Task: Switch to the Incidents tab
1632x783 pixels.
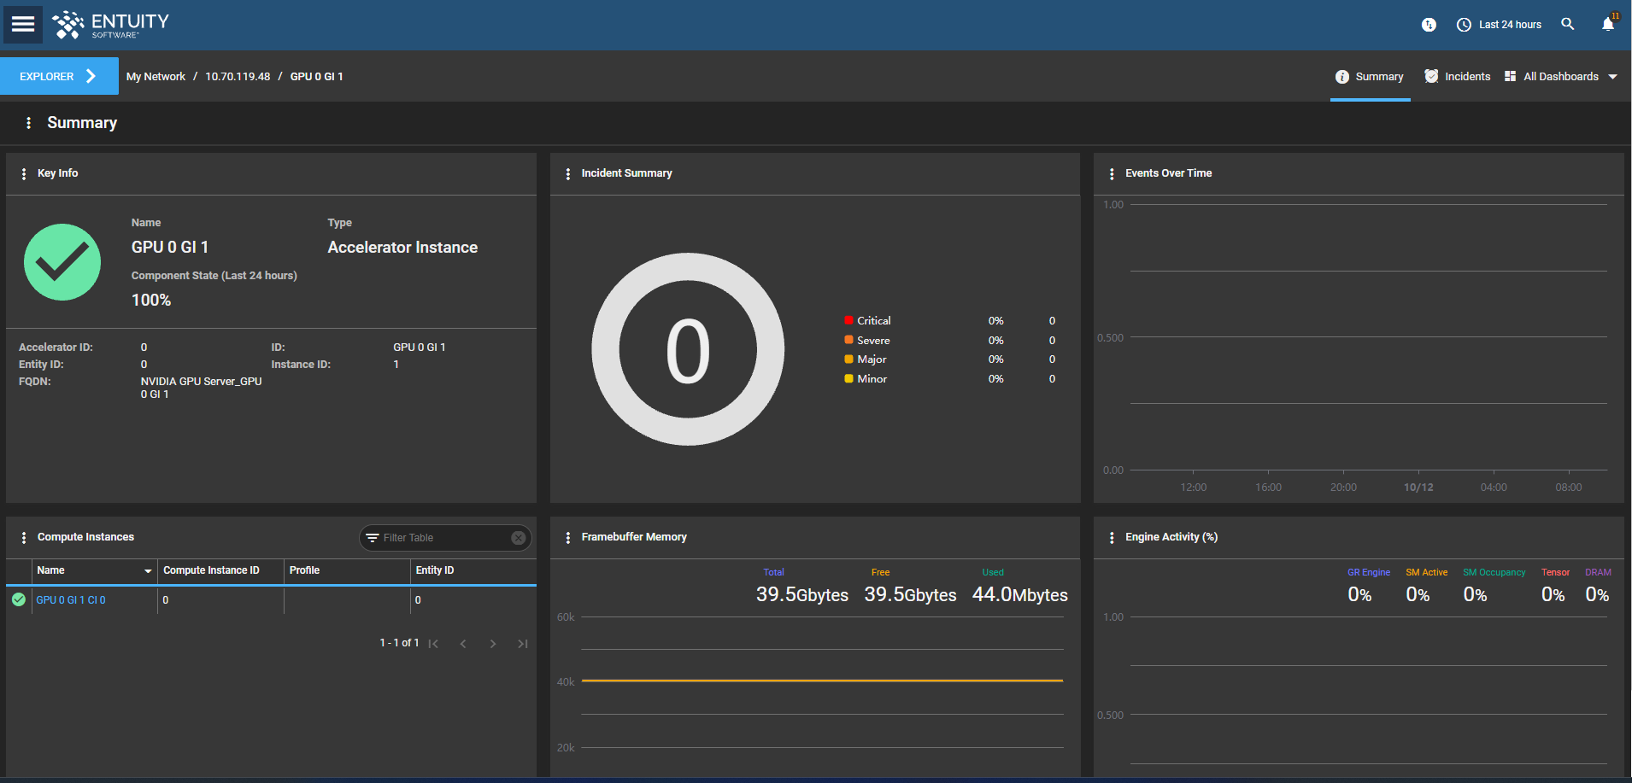Action: pos(1457,77)
